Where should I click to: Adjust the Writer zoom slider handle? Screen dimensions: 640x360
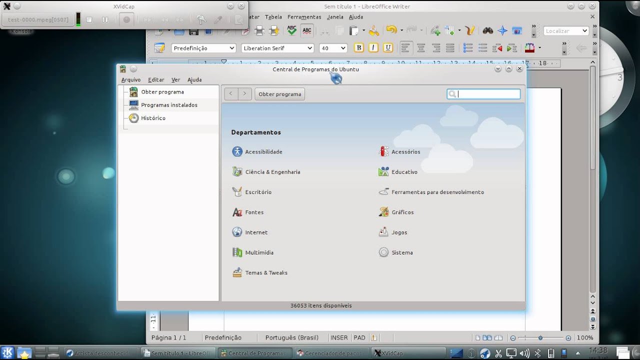(x=540, y=338)
